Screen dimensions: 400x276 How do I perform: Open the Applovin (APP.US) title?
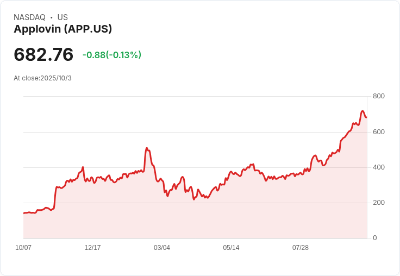(x=62, y=29)
